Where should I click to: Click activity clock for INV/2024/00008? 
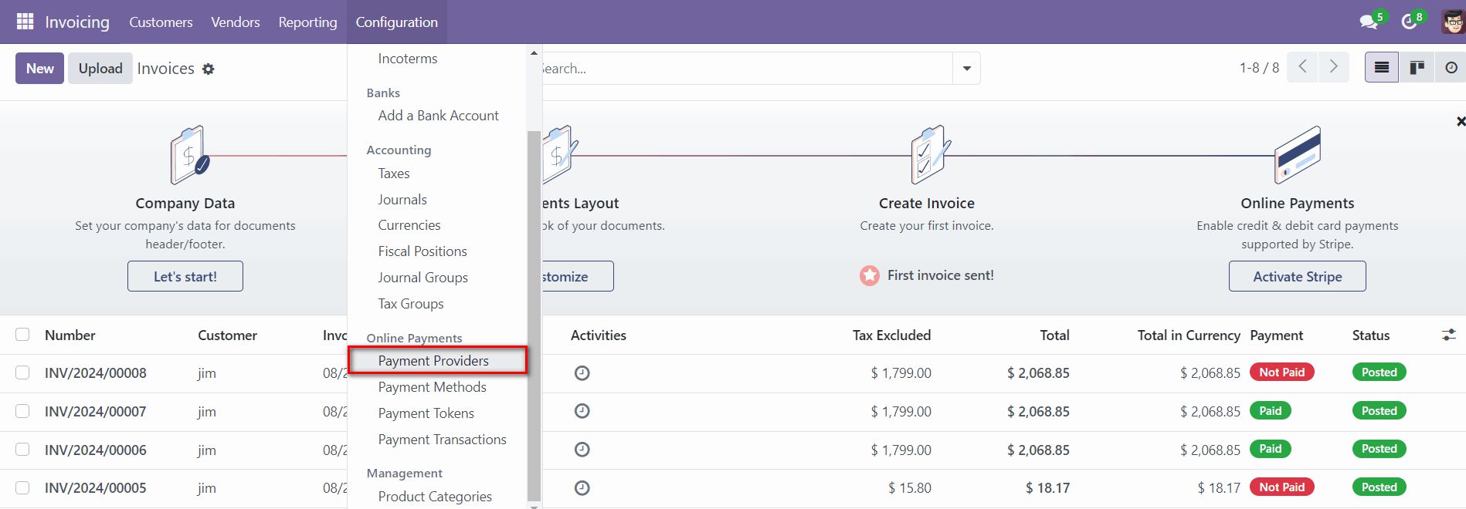[582, 373]
